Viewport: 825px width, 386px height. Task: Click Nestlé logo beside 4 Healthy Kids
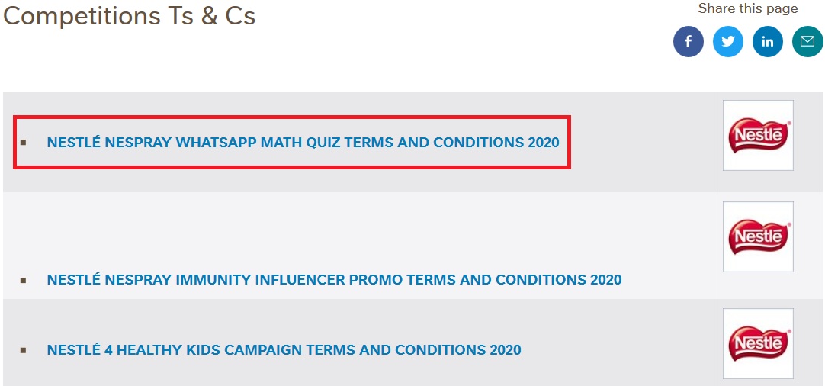tap(758, 343)
